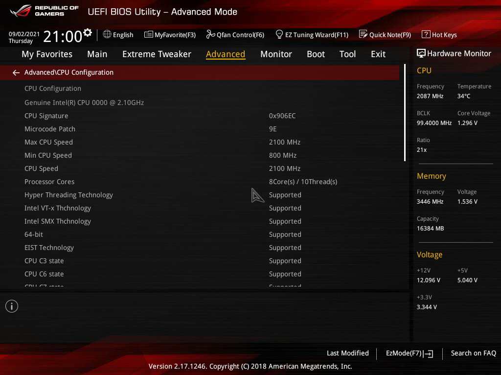
Task: Click the 0x906EC signature value
Action: coord(282,116)
